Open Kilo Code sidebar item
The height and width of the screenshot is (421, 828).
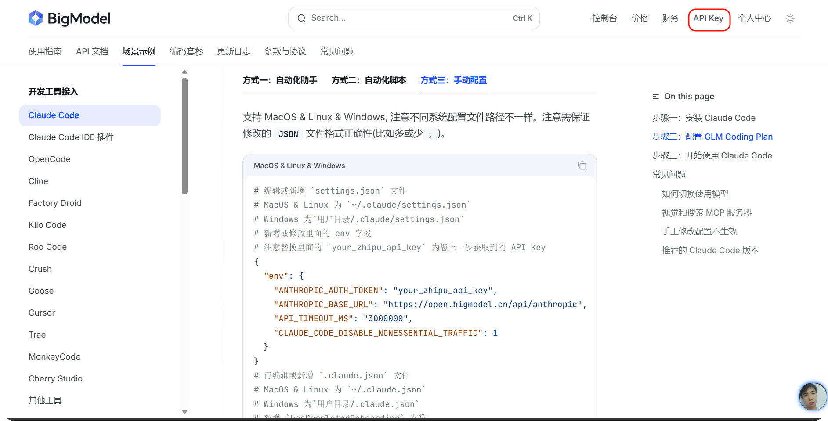[x=47, y=225]
